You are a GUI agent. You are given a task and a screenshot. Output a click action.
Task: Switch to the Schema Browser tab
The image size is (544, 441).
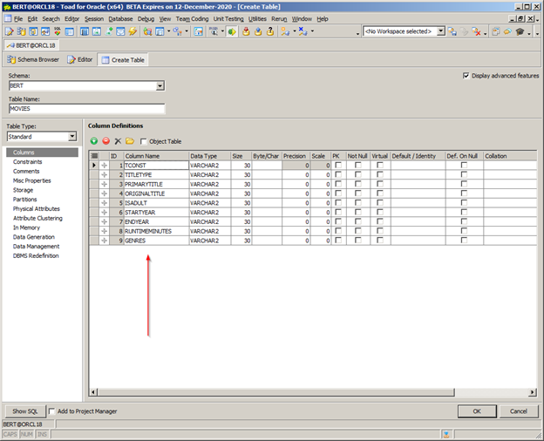point(33,59)
